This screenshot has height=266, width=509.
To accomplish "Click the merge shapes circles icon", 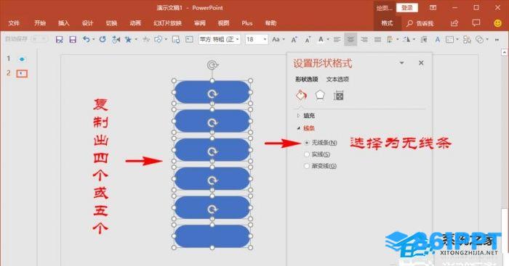I will [479, 39].
